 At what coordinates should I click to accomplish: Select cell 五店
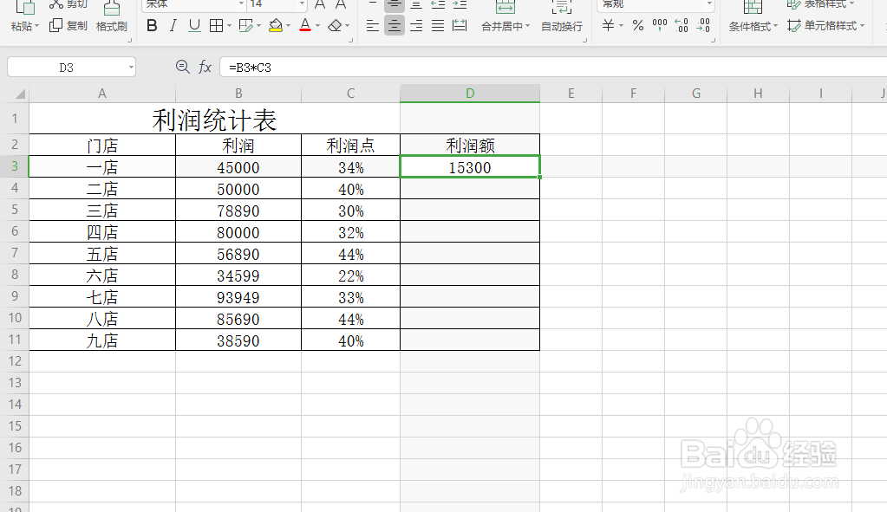click(x=102, y=254)
